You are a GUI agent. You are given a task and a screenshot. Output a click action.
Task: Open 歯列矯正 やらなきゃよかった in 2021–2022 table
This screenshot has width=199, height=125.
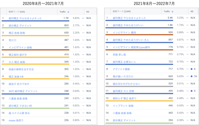pyautogui.click(x=129, y=18)
